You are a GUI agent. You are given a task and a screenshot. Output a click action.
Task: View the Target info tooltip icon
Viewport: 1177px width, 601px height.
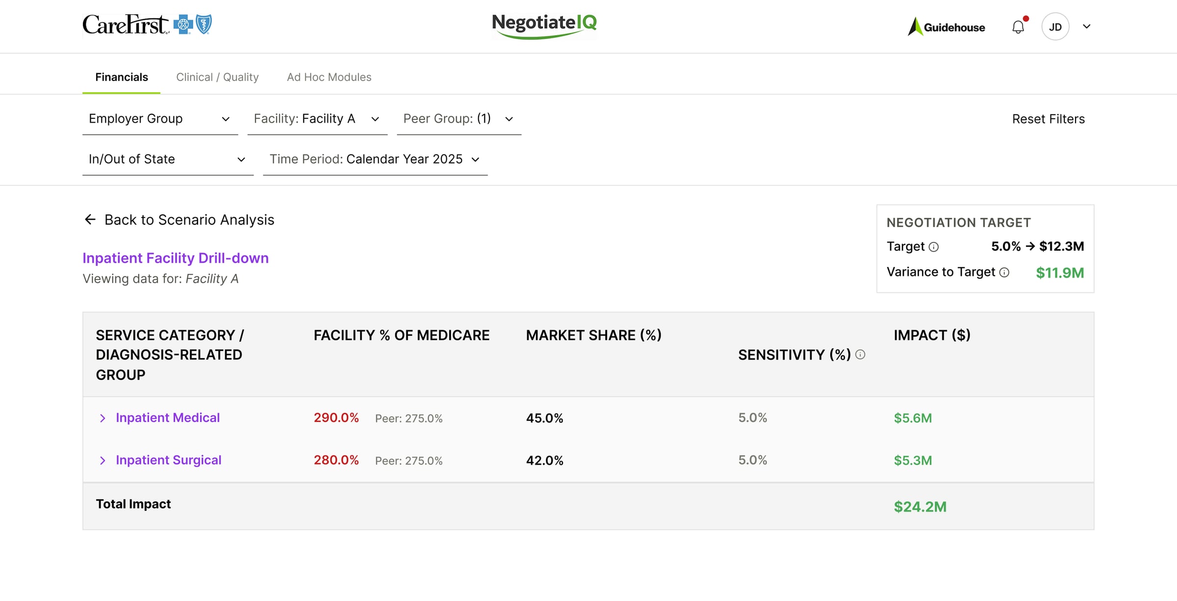[x=934, y=247]
